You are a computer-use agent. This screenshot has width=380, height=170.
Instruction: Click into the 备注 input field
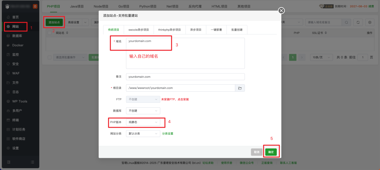pos(185,76)
